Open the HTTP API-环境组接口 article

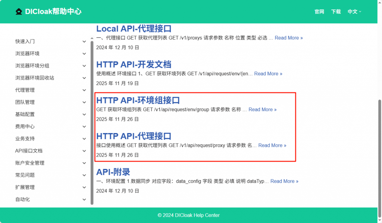pyautogui.click(x=138, y=100)
